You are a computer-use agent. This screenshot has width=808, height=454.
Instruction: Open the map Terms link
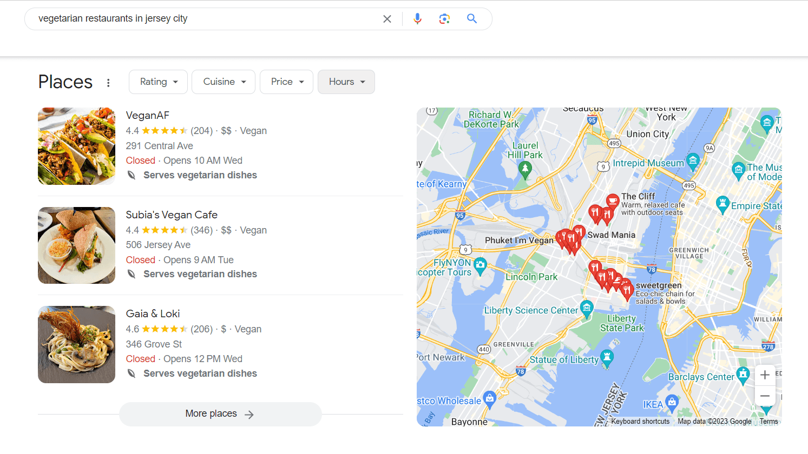pos(768,422)
